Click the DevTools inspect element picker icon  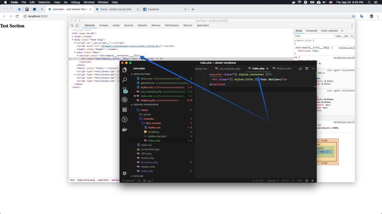pos(72,26)
